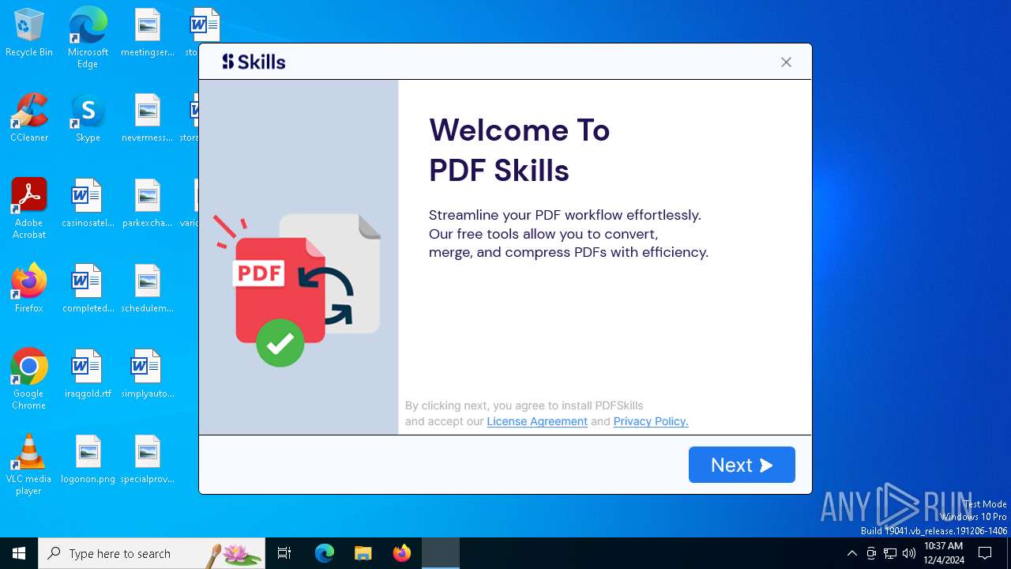
Task: Select the logonon.png file
Action: pos(88,459)
